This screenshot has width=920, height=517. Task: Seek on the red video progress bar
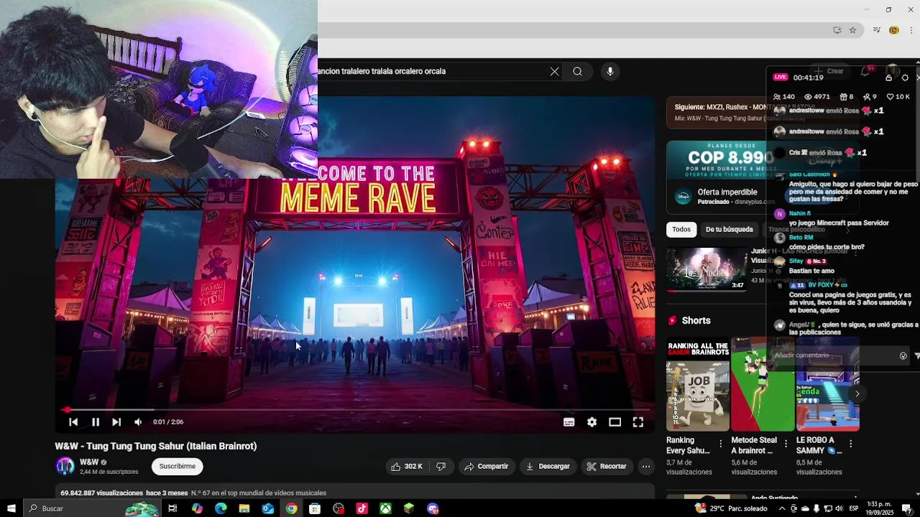[356, 410]
